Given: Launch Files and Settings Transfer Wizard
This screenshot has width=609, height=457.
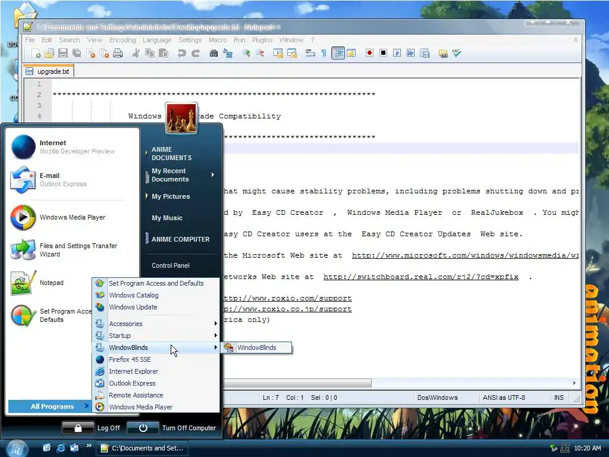Looking at the screenshot, I should tap(72, 250).
